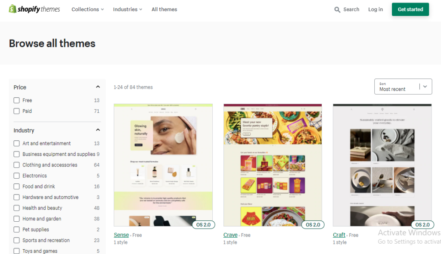Open the Sort Most recent dropdown
The height and width of the screenshot is (254, 441).
403,87
